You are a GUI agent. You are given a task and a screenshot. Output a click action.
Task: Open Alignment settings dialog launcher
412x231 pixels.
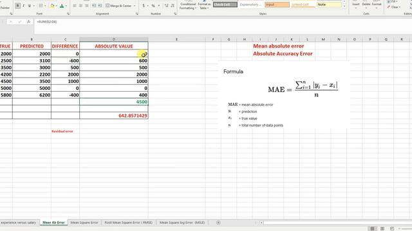click(137, 13)
